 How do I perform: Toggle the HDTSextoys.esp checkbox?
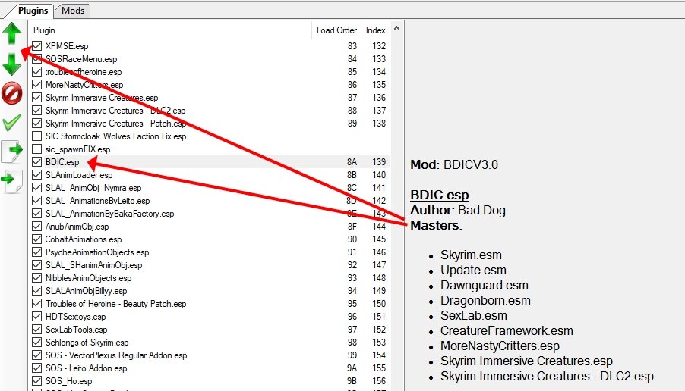(37, 317)
